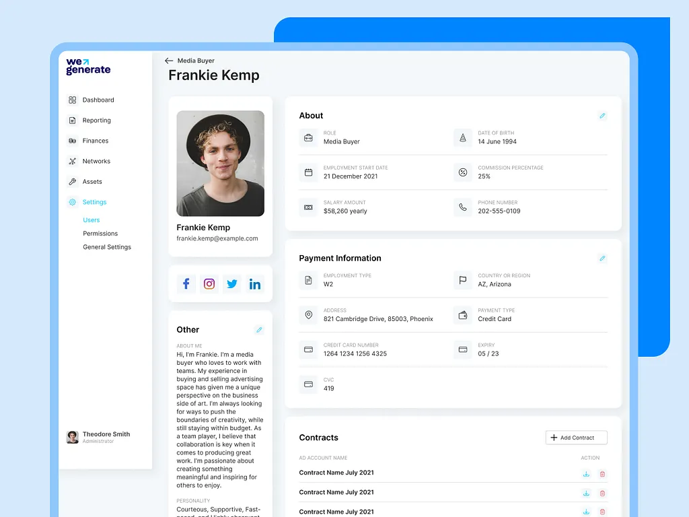Click the card icon beside Credit Card Number
The height and width of the screenshot is (517, 689).
(308, 349)
